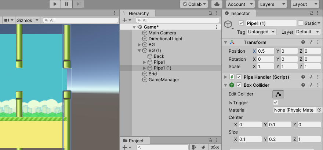Focus the Hierarchy search field
Screen dimensions: 323x150
pos(178,20)
